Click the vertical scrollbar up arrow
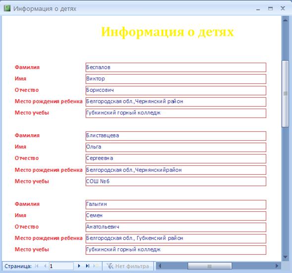This screenshot has height=273, width=292. tap(285, 20)
